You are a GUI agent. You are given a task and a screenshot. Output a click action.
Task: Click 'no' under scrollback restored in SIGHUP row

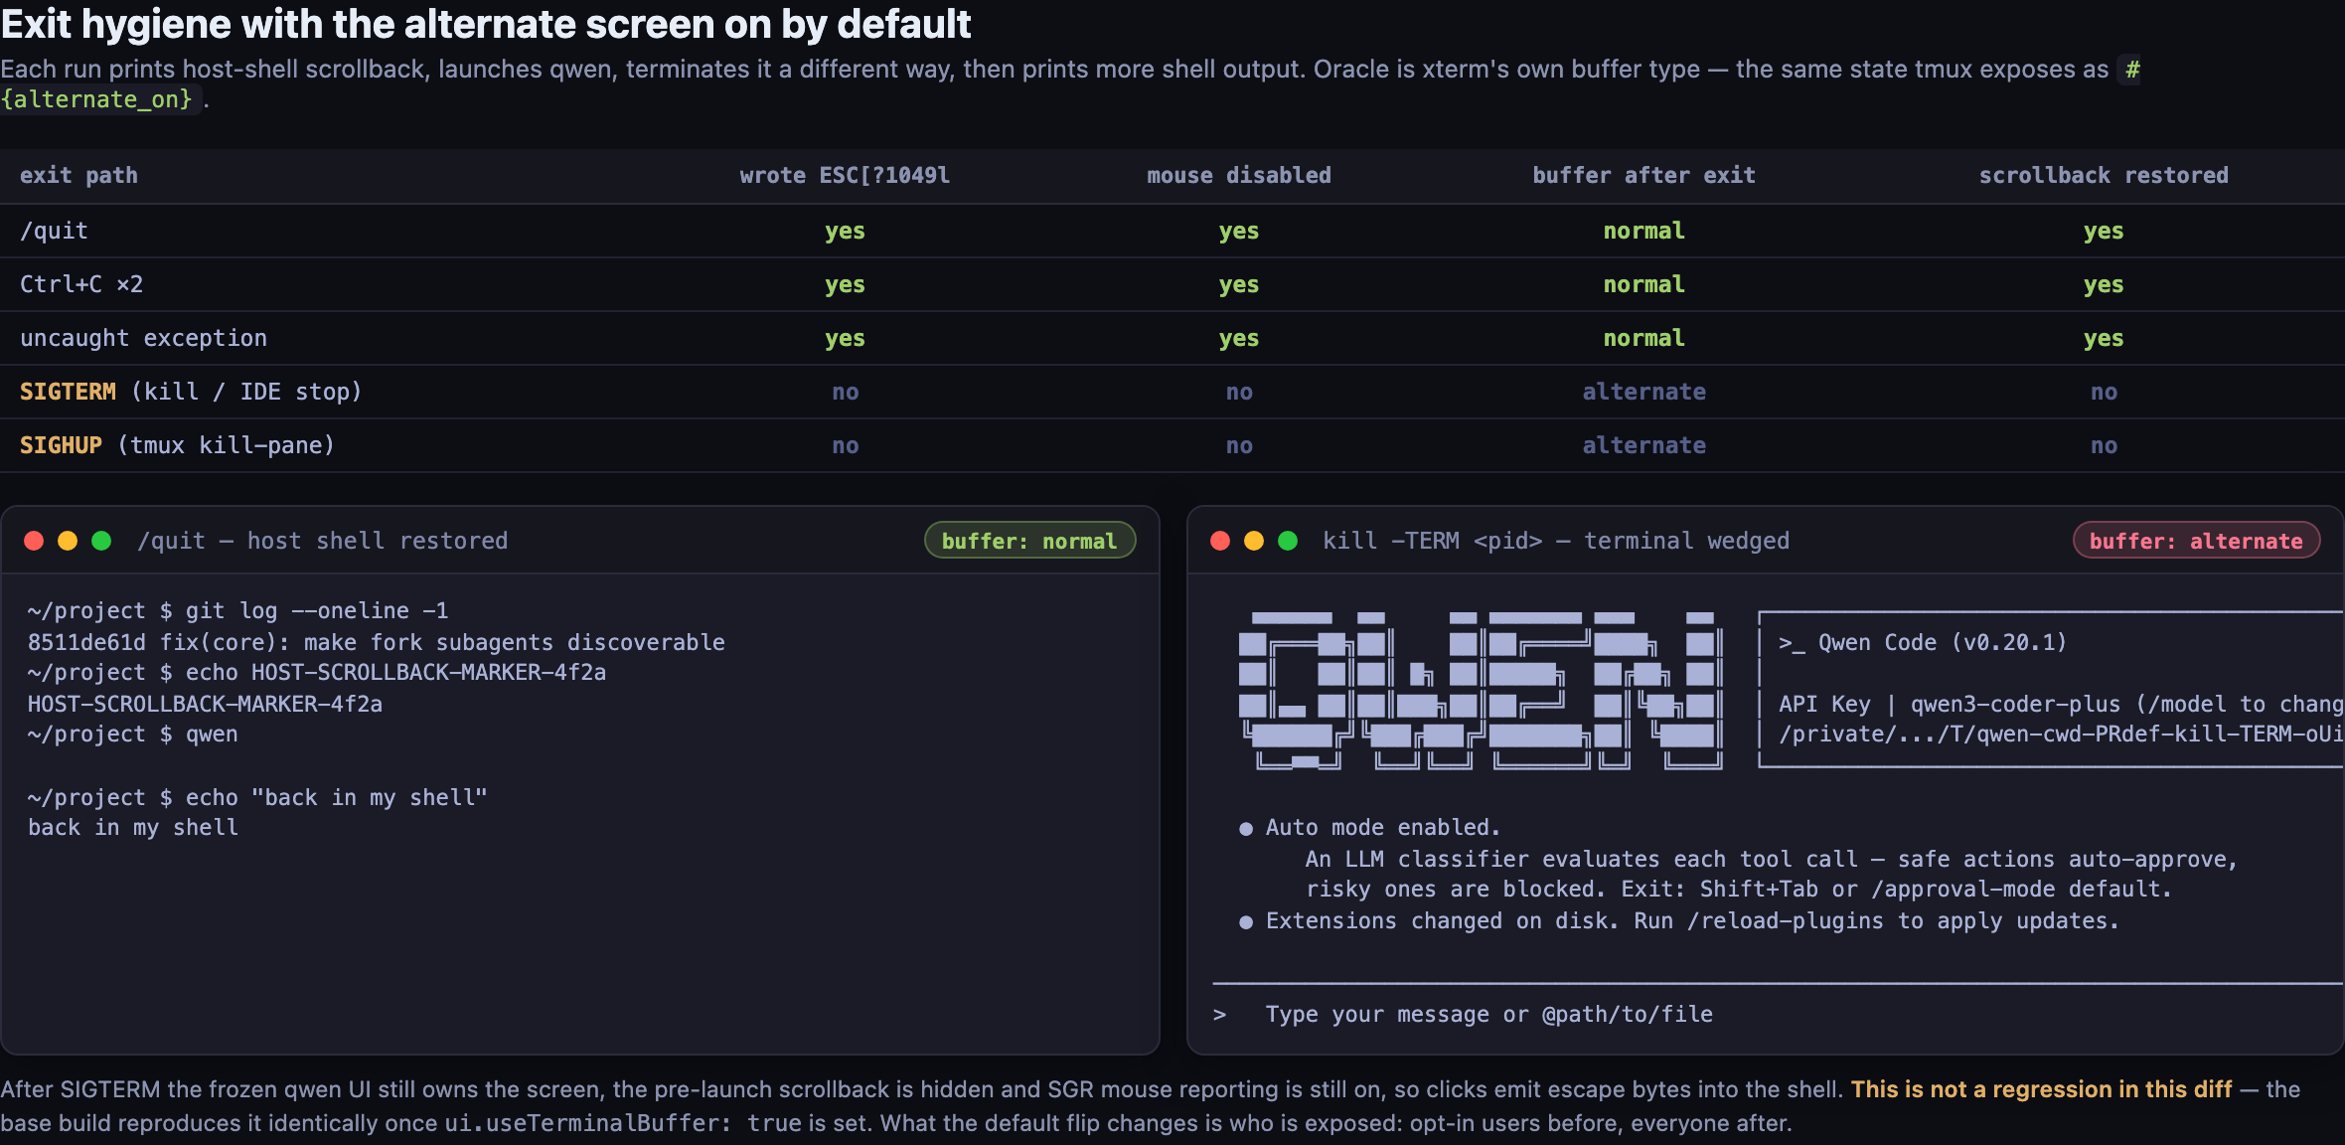2104,445
